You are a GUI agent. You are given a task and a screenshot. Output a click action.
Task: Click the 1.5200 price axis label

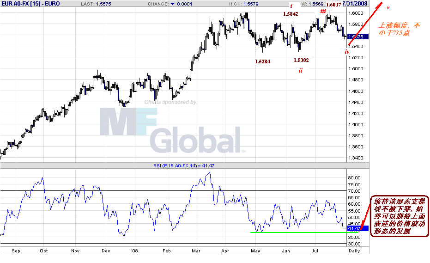click(x=356, y=58)
